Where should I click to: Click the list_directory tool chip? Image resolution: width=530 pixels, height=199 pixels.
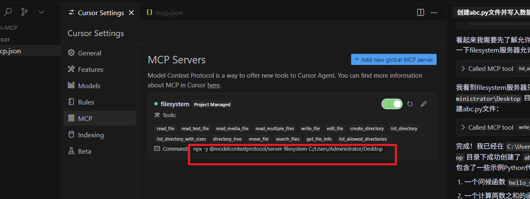coord(404,128)
